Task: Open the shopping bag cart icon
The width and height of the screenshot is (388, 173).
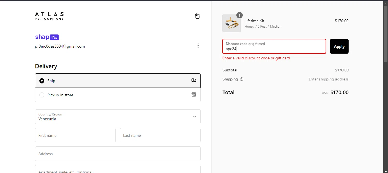Action: point(197,16)
